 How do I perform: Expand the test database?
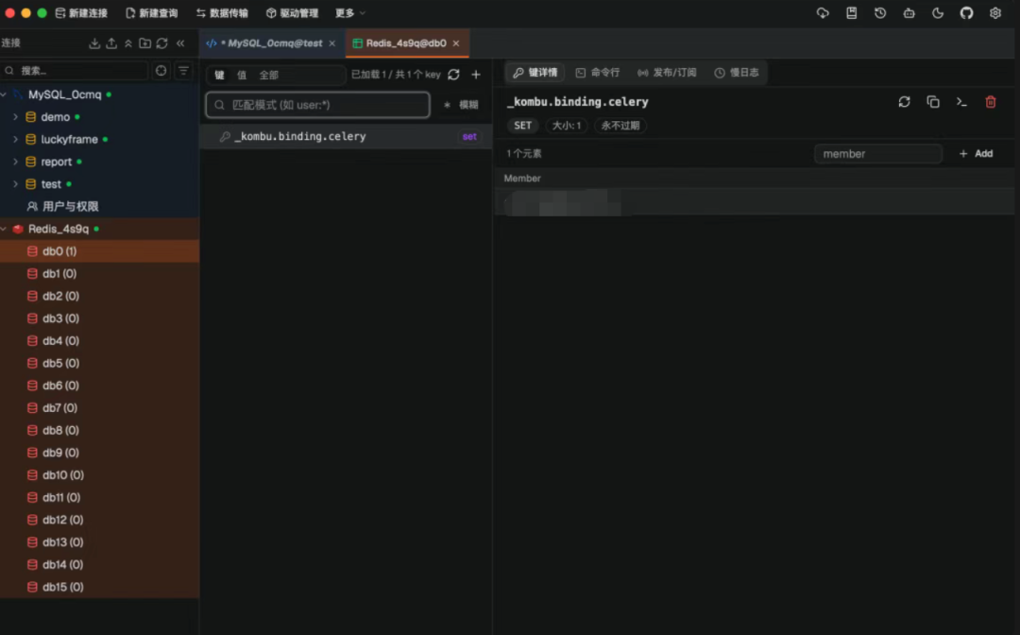click(x=15, y=184)
